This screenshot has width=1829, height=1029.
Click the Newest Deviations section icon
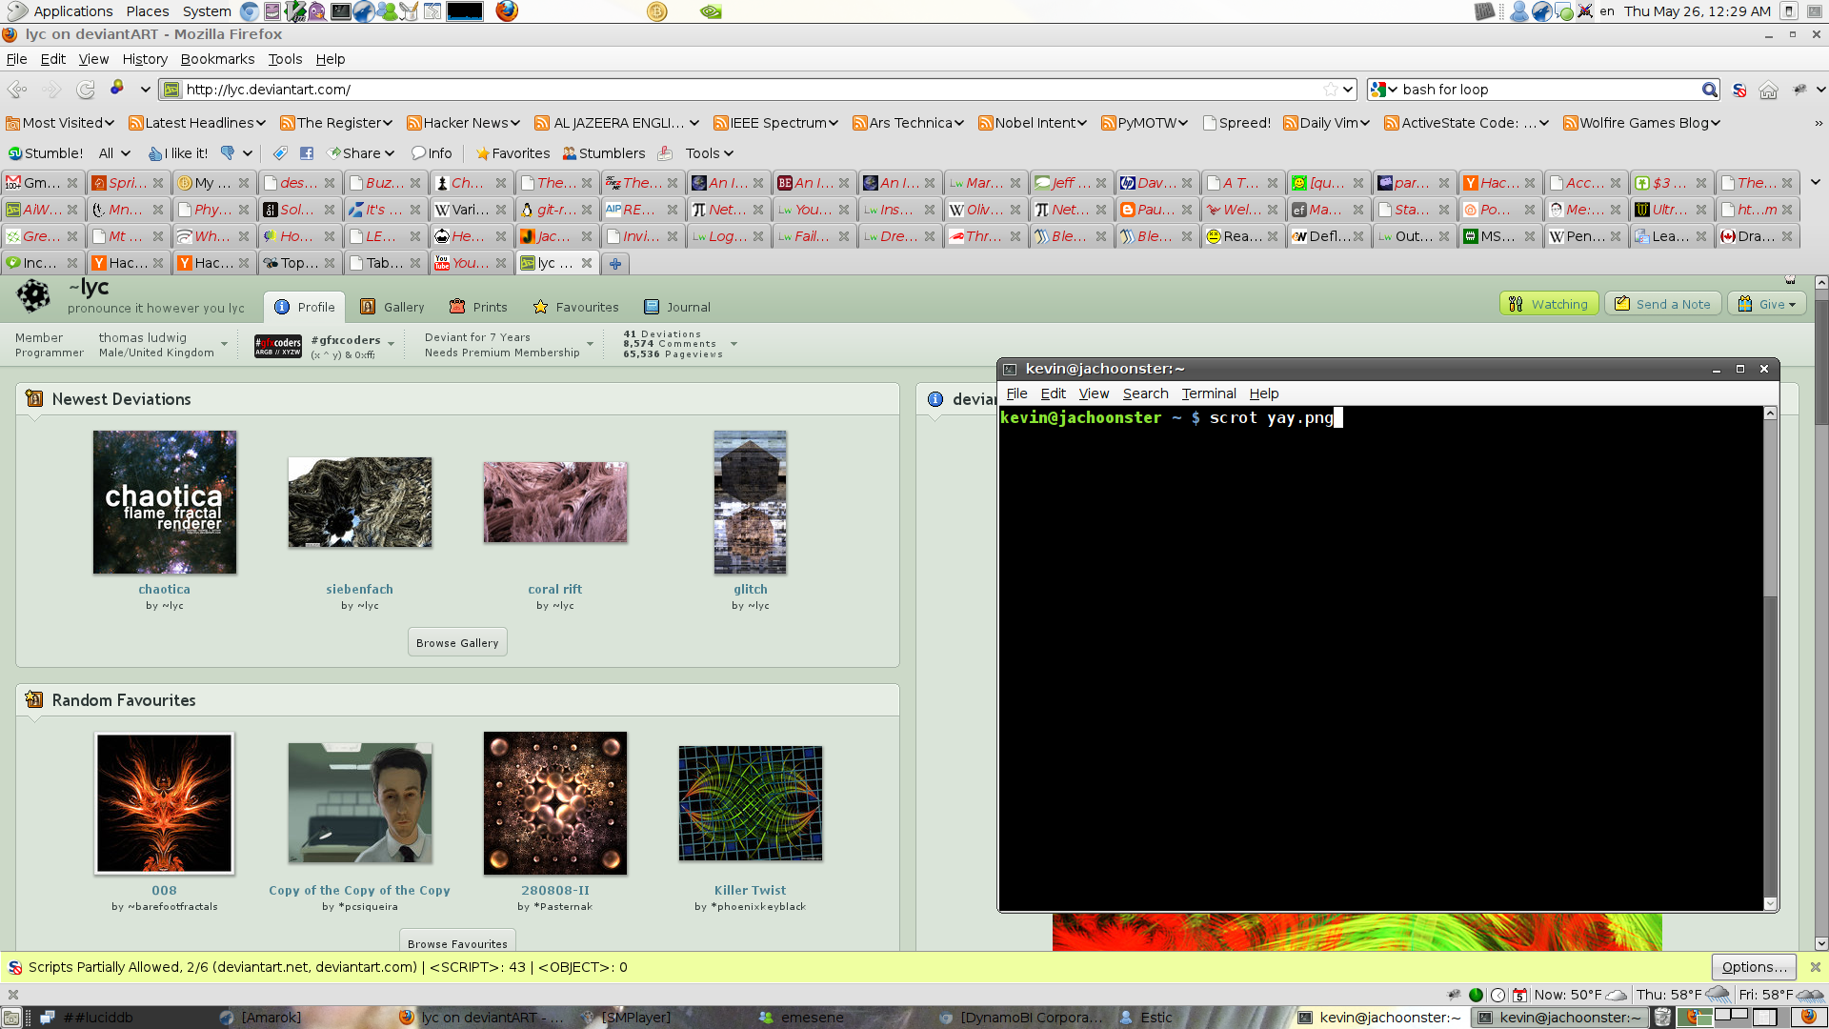pos(34,399)
